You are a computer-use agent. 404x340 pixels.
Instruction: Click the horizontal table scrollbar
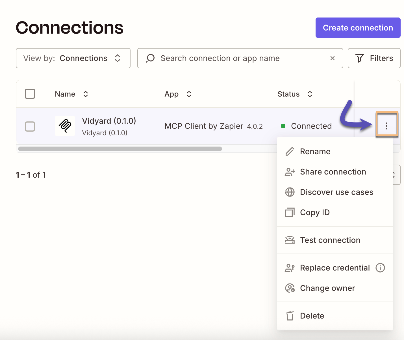point(120,149)
